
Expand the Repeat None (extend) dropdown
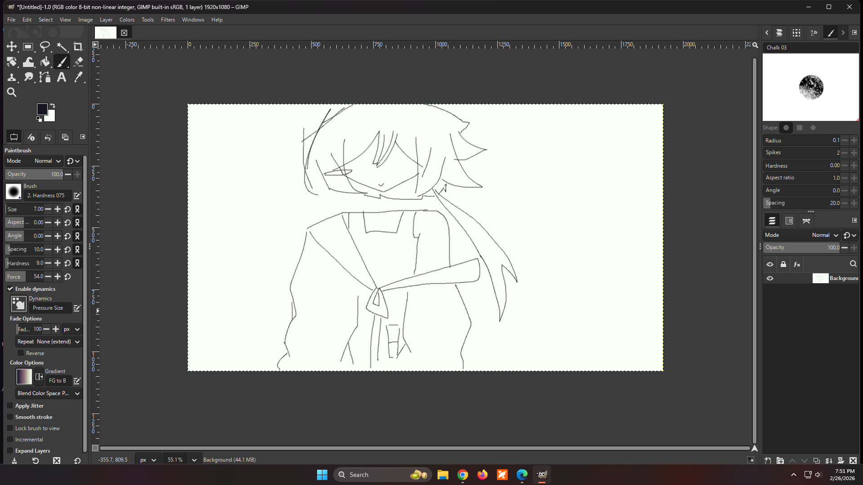click(x=49, y=342)
